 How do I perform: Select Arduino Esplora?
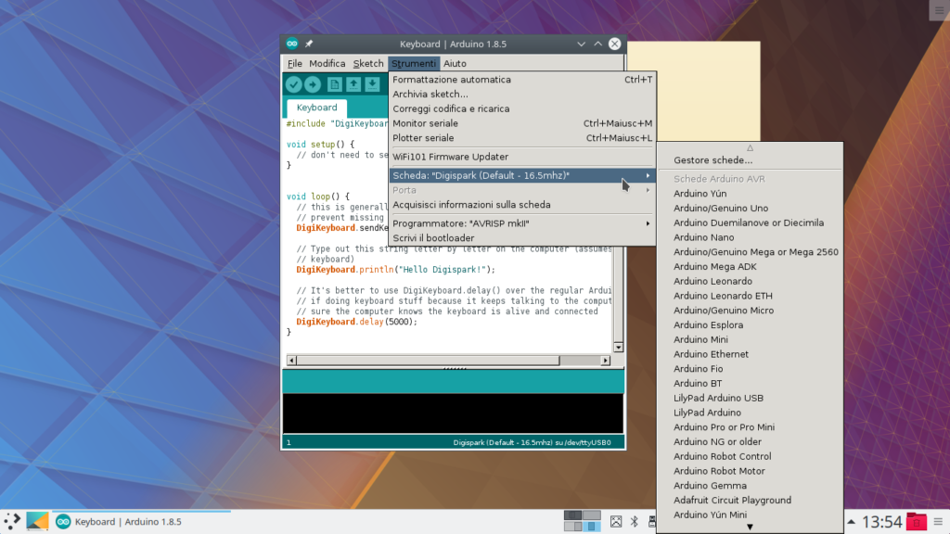click(750, 325)
